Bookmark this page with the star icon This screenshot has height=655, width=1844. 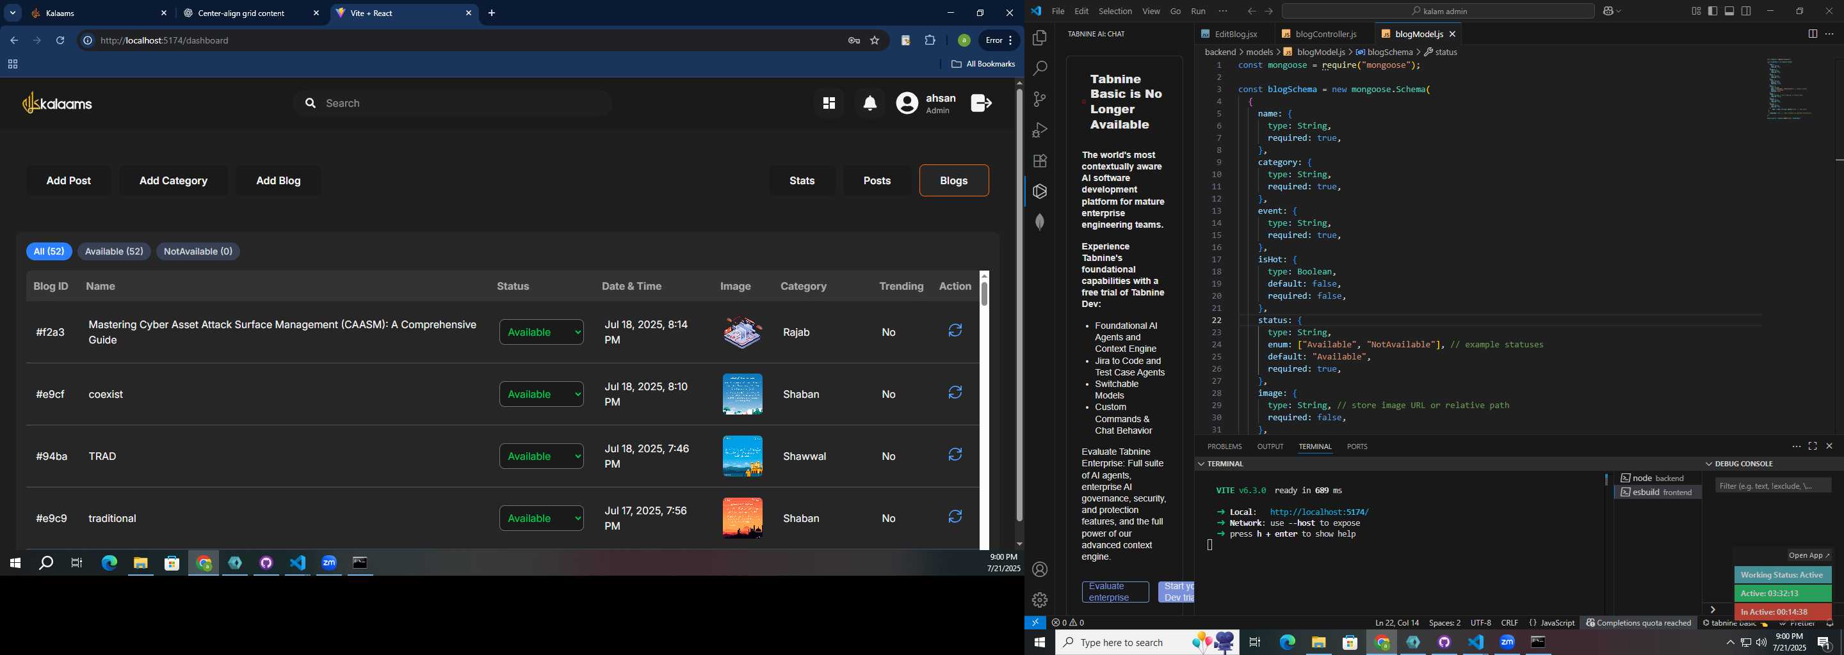875,41
